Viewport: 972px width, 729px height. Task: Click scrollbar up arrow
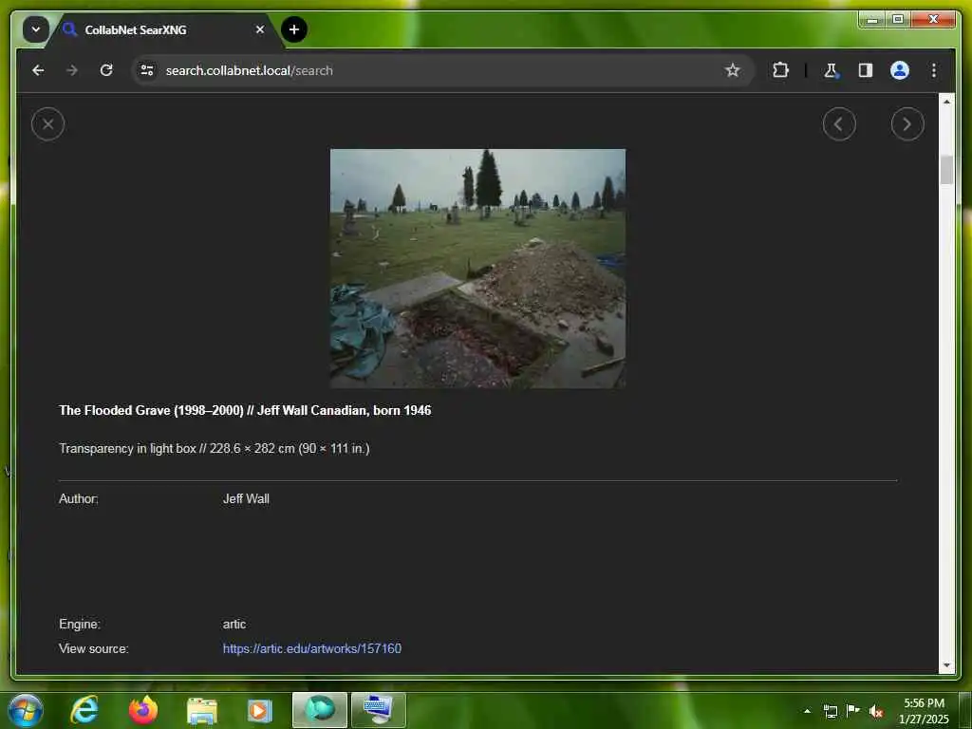(x=946, y=101)
